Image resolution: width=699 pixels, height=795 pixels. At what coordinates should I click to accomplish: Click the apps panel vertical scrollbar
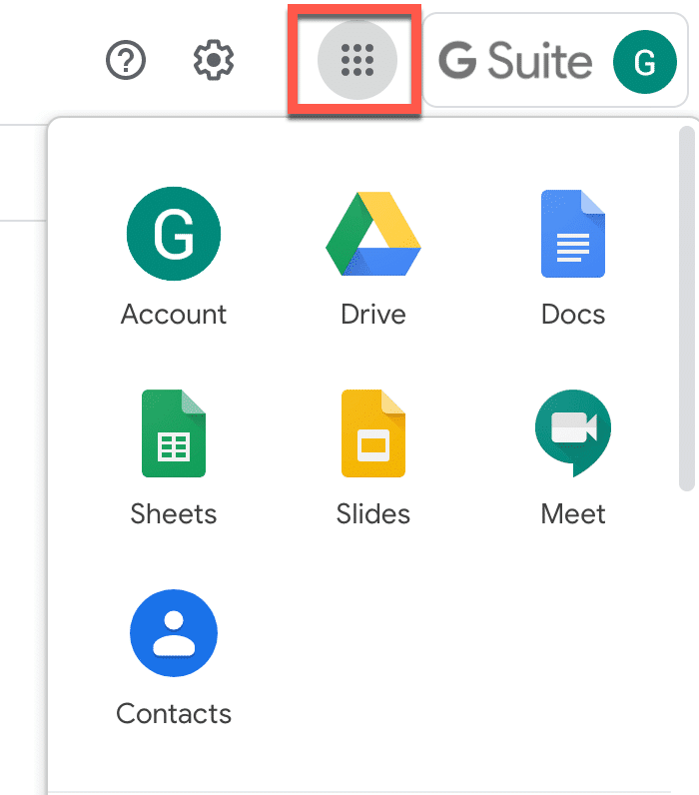click(687, 309)
